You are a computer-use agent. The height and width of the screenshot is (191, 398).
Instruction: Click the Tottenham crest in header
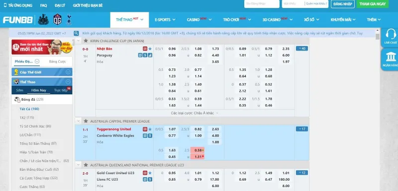pyautogui.click(x=69, y=19)
